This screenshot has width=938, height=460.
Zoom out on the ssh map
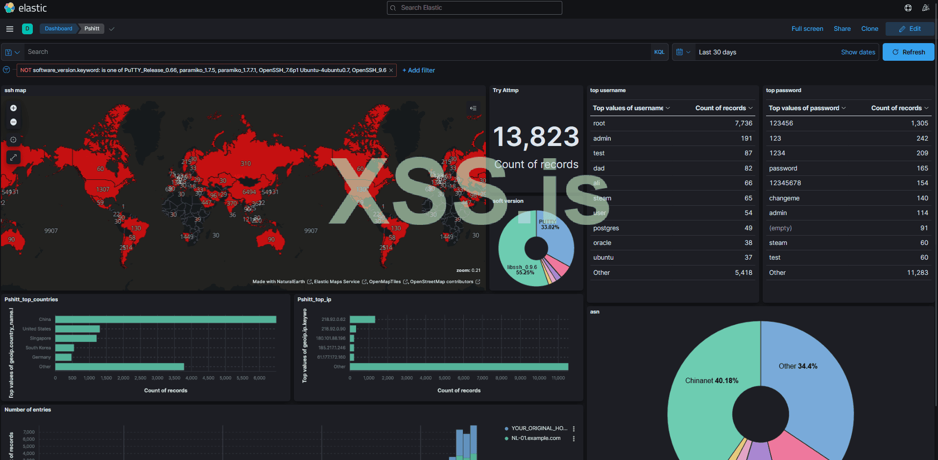pos(14,122)
